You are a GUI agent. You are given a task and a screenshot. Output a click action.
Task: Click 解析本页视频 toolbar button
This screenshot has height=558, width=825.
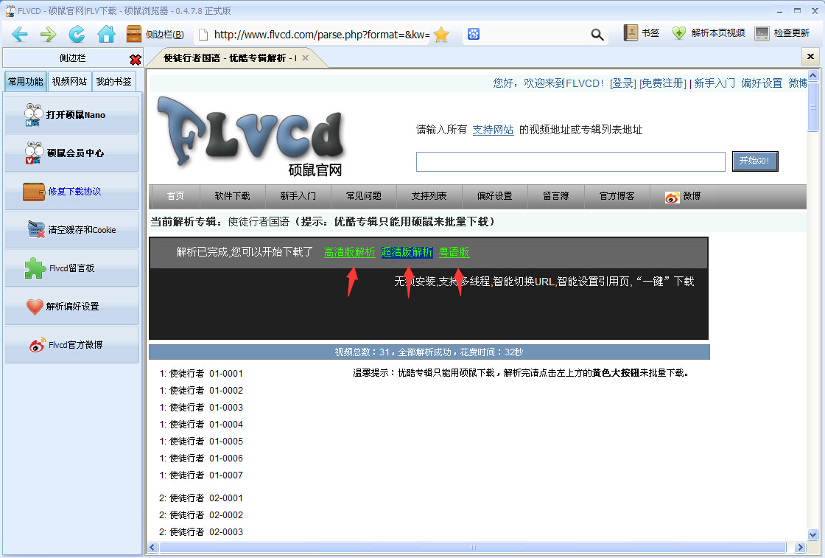(709, 33)
